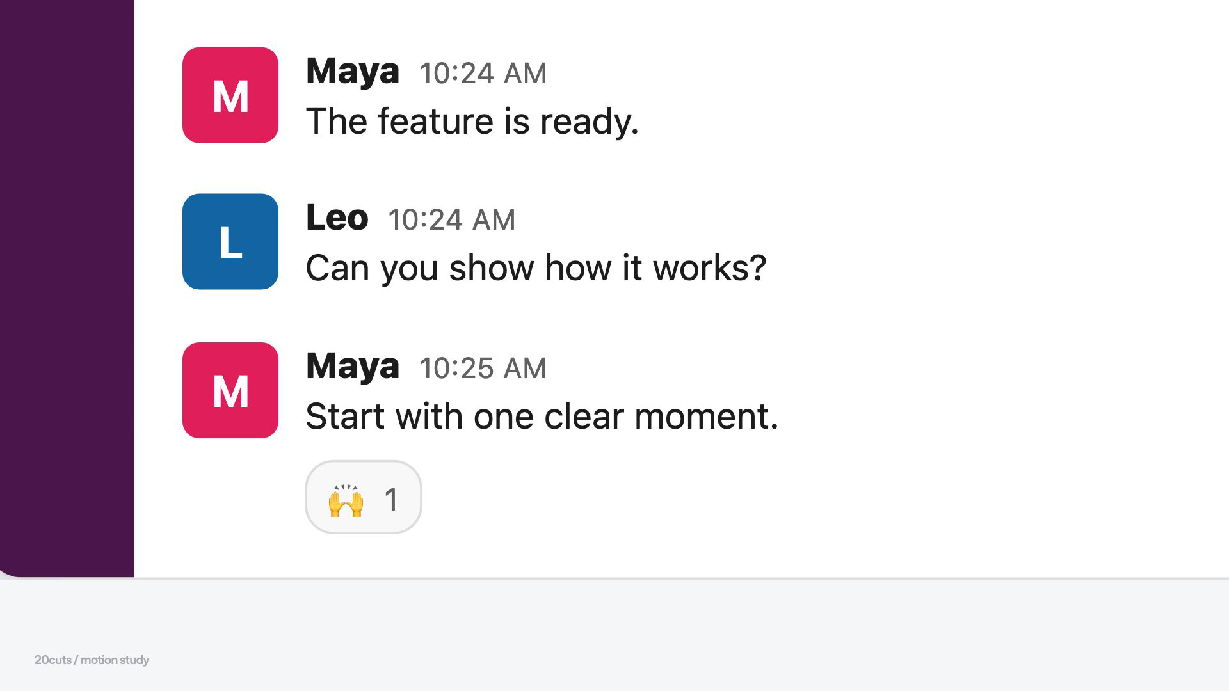Toggle the raised hands emoji reaction

[364, 497]
